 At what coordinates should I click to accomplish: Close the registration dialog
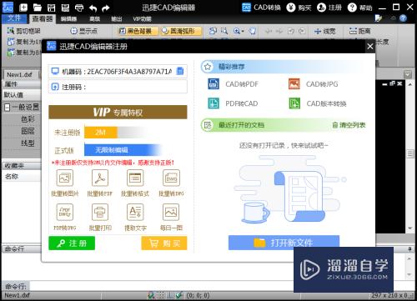tap(370, 47)
